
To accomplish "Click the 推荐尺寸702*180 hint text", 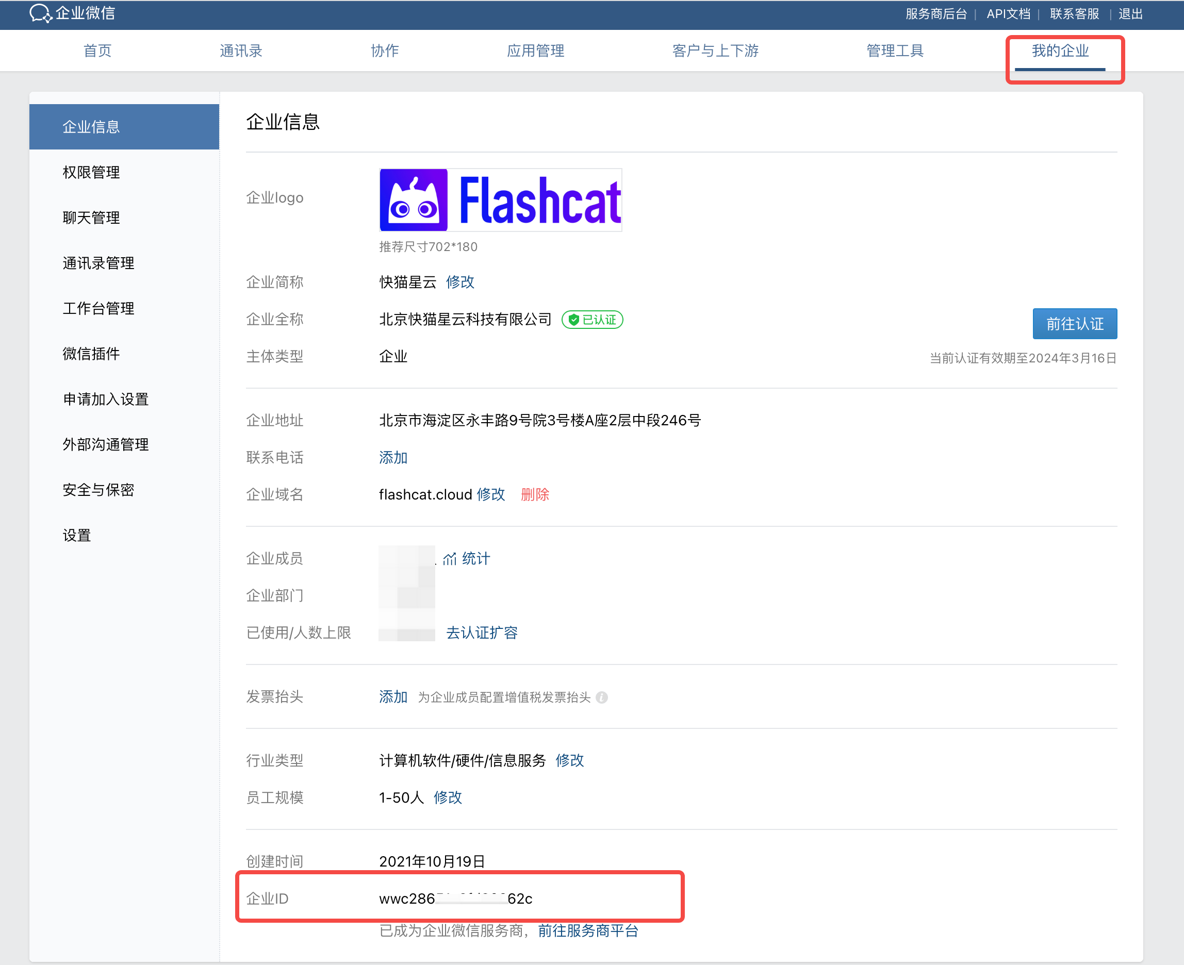I will click(428, 247).
